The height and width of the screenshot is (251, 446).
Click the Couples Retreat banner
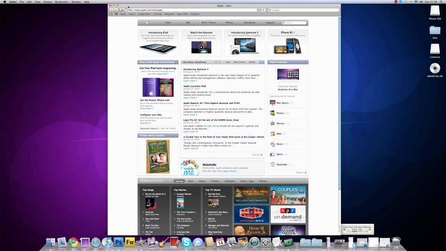288,195
